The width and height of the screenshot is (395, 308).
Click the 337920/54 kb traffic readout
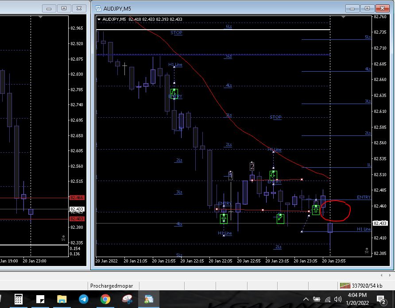click(367, 286)
